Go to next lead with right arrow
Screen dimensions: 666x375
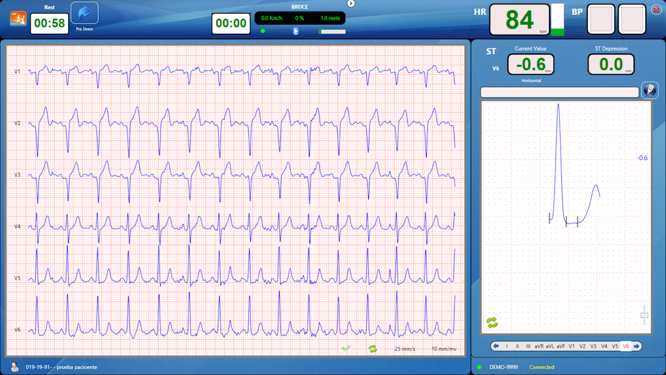636,346
